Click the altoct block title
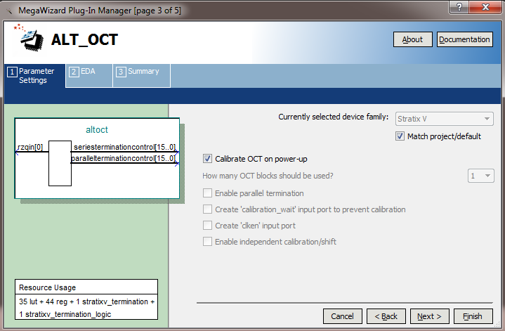 97,129
